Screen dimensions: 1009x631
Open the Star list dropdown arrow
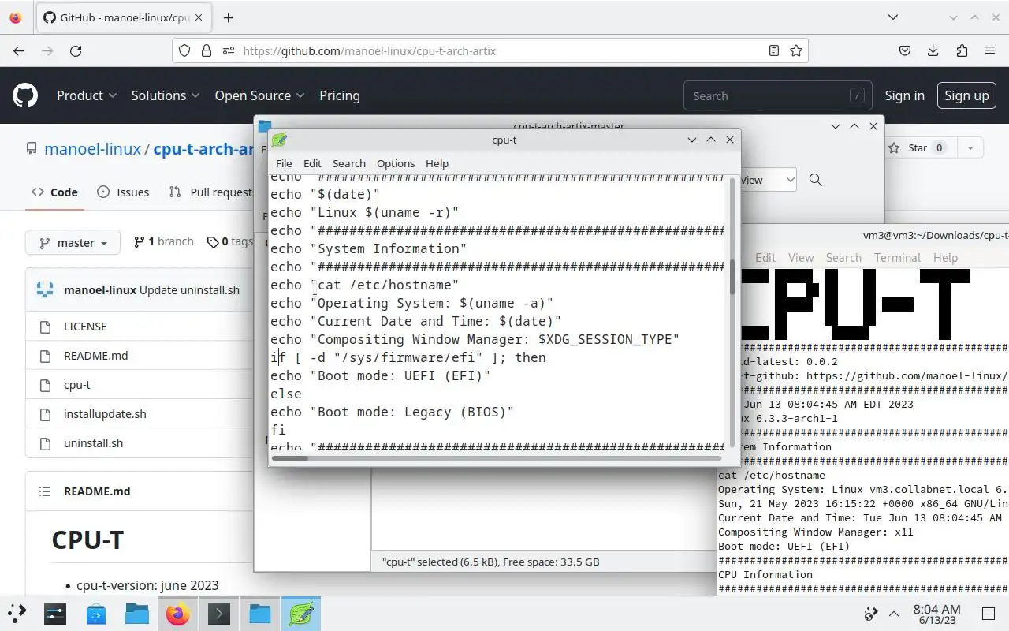point(970,147)
